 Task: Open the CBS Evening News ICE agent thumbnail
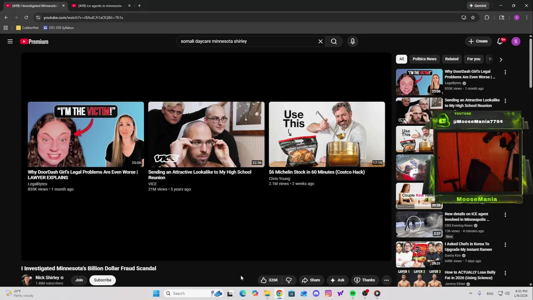click(419, 224)
